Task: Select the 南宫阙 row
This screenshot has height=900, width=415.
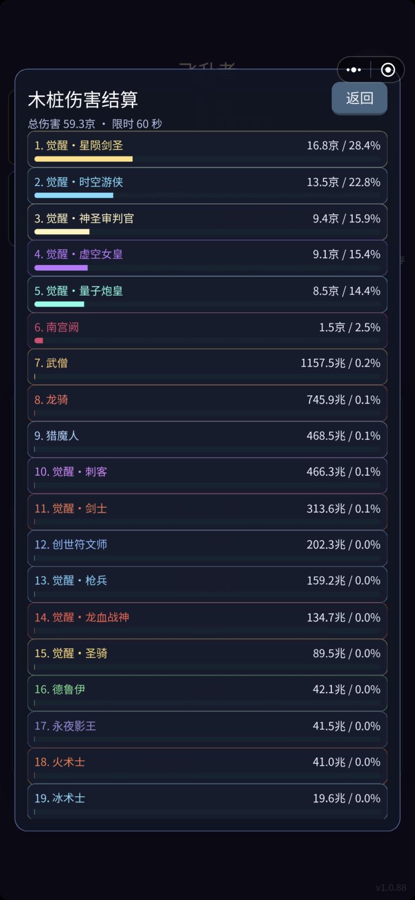Action: [207, 331]
